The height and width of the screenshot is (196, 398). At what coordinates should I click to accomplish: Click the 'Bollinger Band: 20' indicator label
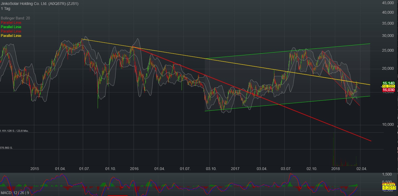tap(15, 18)
